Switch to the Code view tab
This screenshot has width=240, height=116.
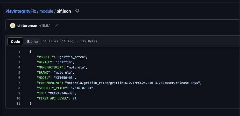(16, 41)
